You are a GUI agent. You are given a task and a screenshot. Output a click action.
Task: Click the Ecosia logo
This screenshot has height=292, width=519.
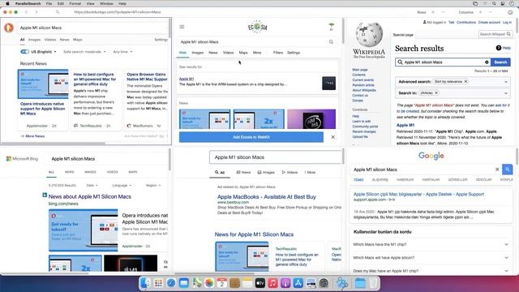257,27
